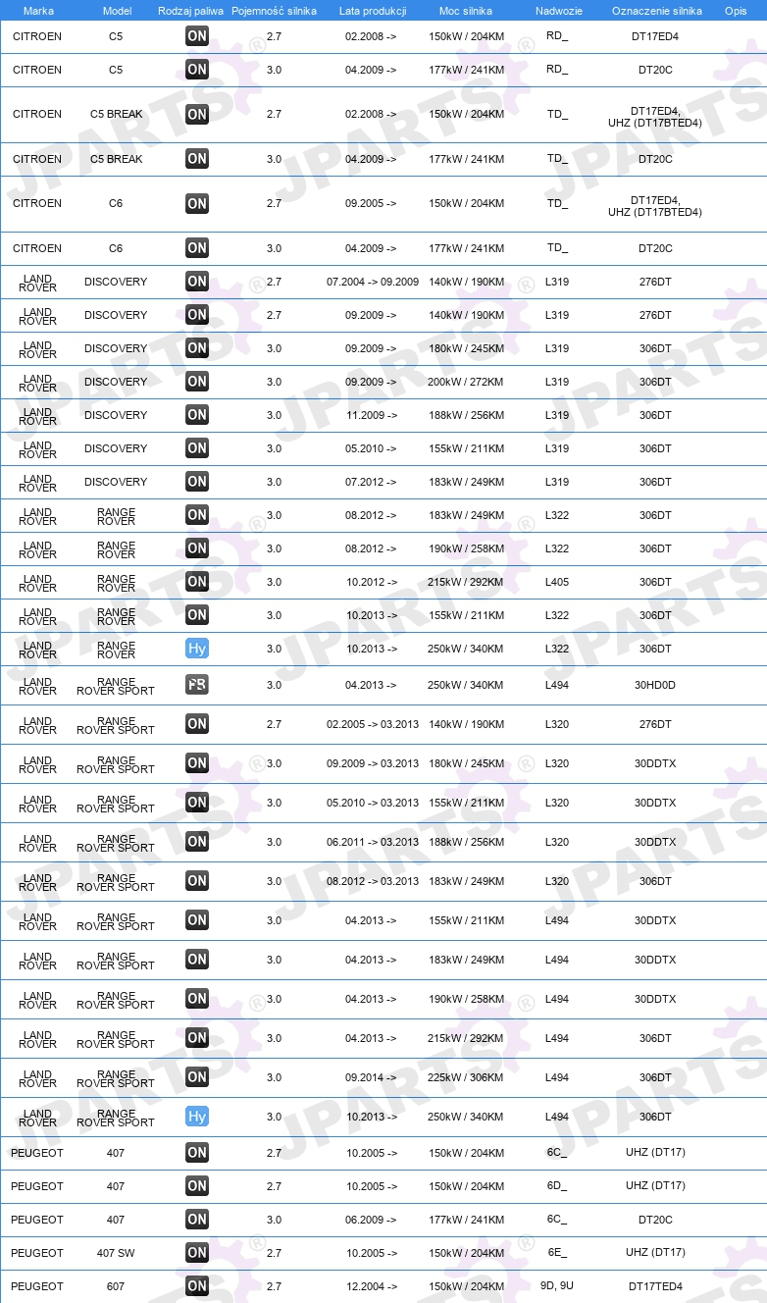The image size is (767, 1303).
Task: Click ON icon in Peugeot 407 6D_ row
Action: tap(197, 1186)
